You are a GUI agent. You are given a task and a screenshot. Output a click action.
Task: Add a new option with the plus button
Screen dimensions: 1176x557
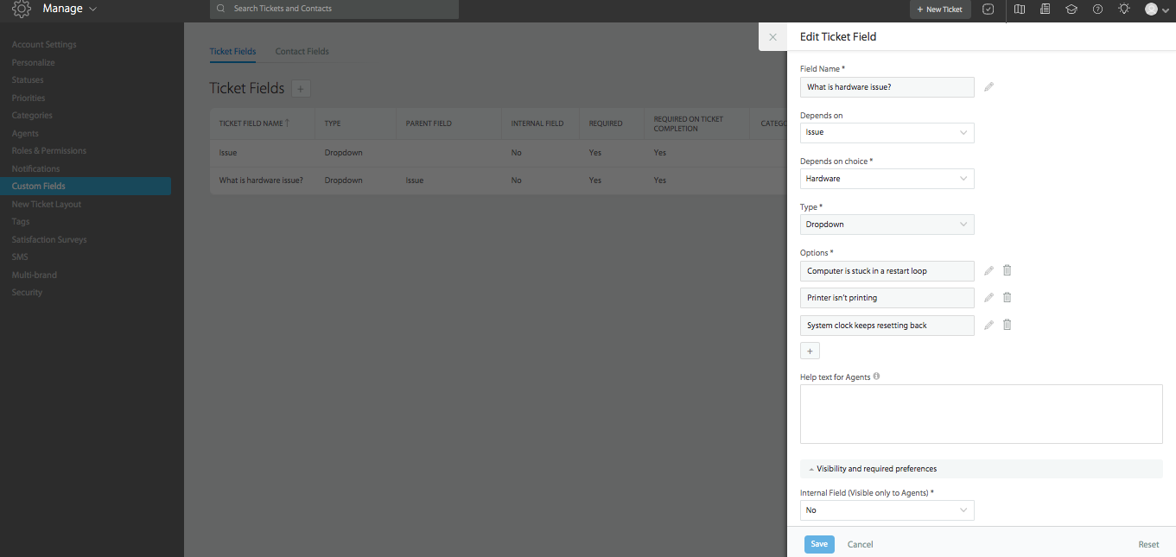point(810,351)
